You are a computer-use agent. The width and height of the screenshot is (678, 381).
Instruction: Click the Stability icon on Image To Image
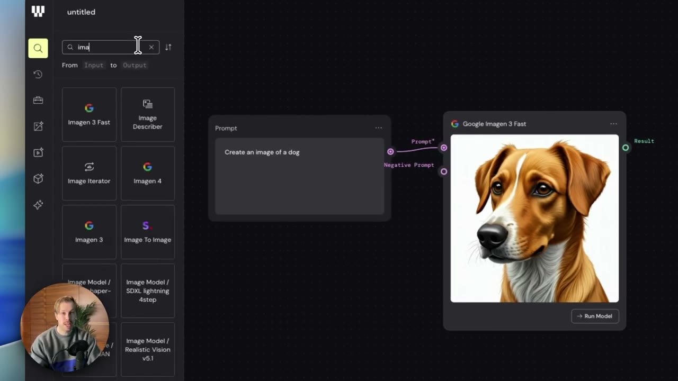147,226
